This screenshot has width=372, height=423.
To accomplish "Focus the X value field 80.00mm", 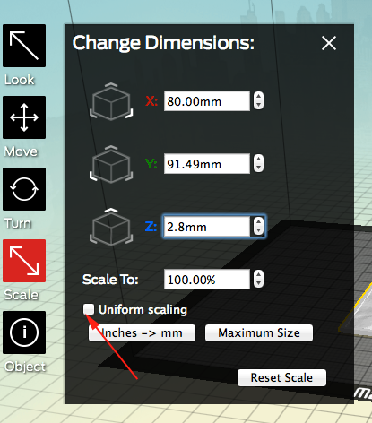I will [207, 101].
